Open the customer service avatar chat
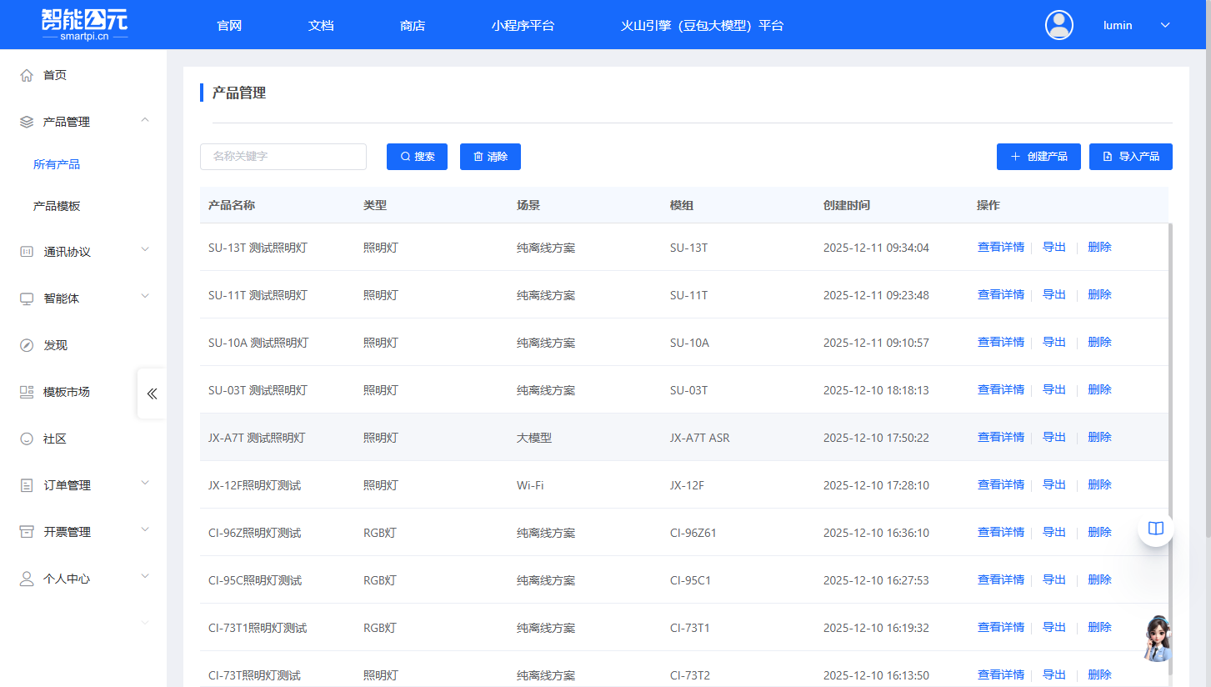The image size is (1211, 687). (x=1157, y=639)
